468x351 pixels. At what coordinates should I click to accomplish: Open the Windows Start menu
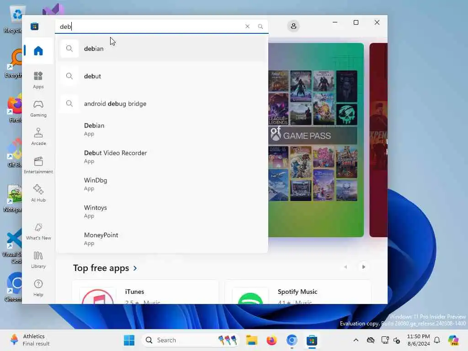[129, 340]
